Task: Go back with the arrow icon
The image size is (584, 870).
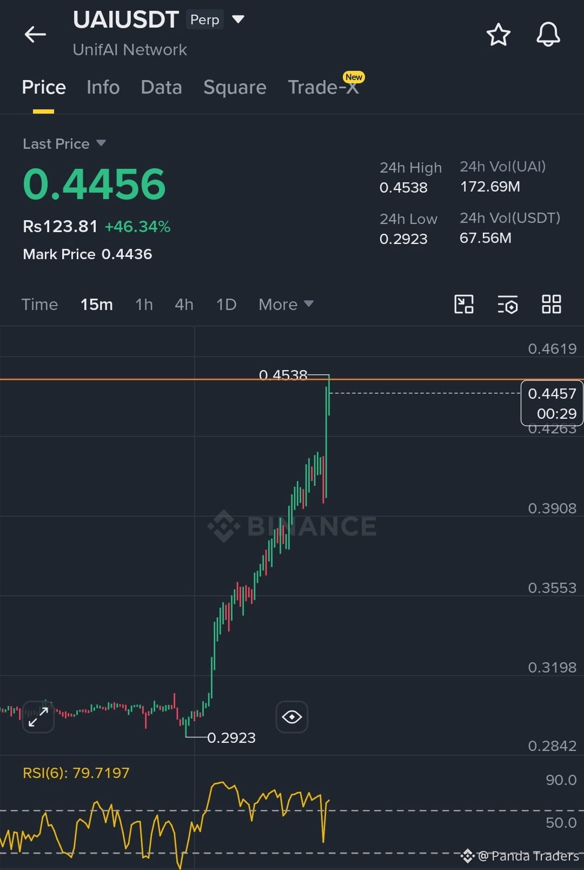Action: tap(35, 35)
